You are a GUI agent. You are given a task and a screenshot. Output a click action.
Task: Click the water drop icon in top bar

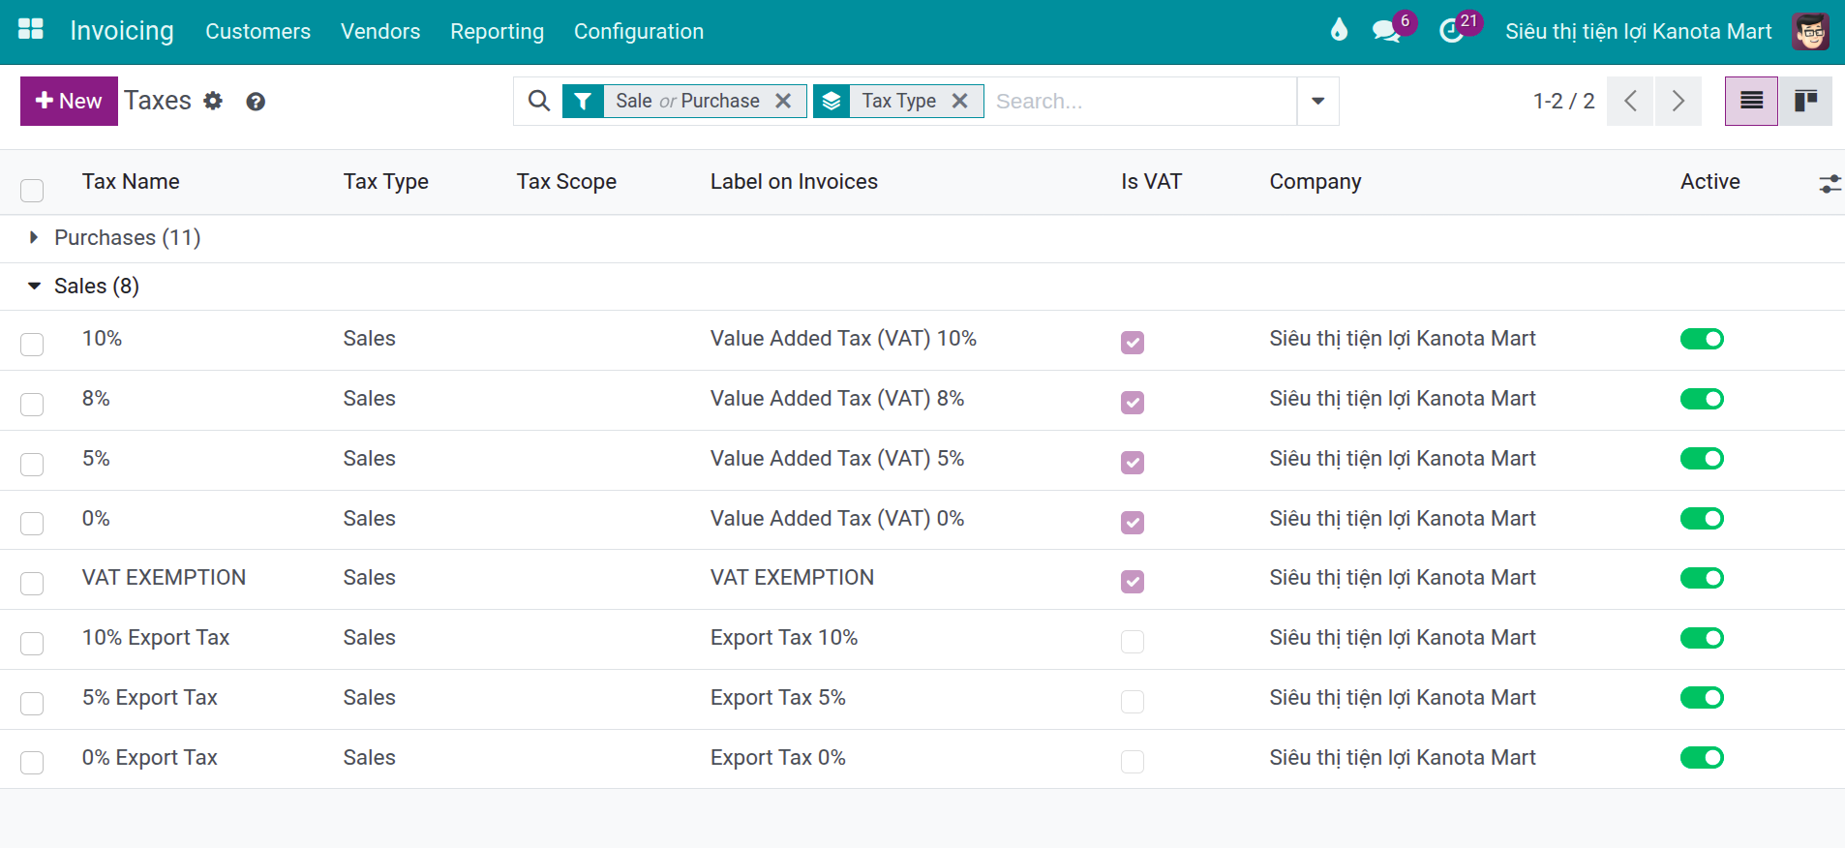[x=1339, y=30]
